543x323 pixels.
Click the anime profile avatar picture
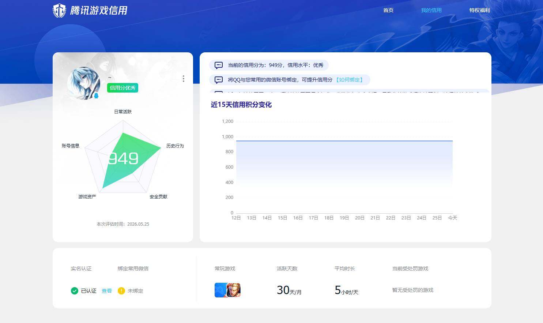(x=84, y=83)
